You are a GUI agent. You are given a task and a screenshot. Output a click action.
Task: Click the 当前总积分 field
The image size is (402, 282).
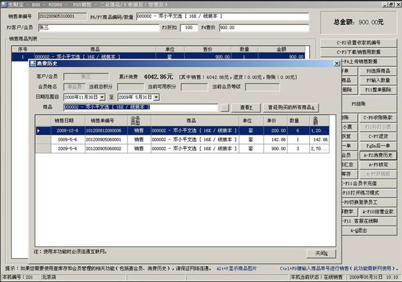[131, 87]
